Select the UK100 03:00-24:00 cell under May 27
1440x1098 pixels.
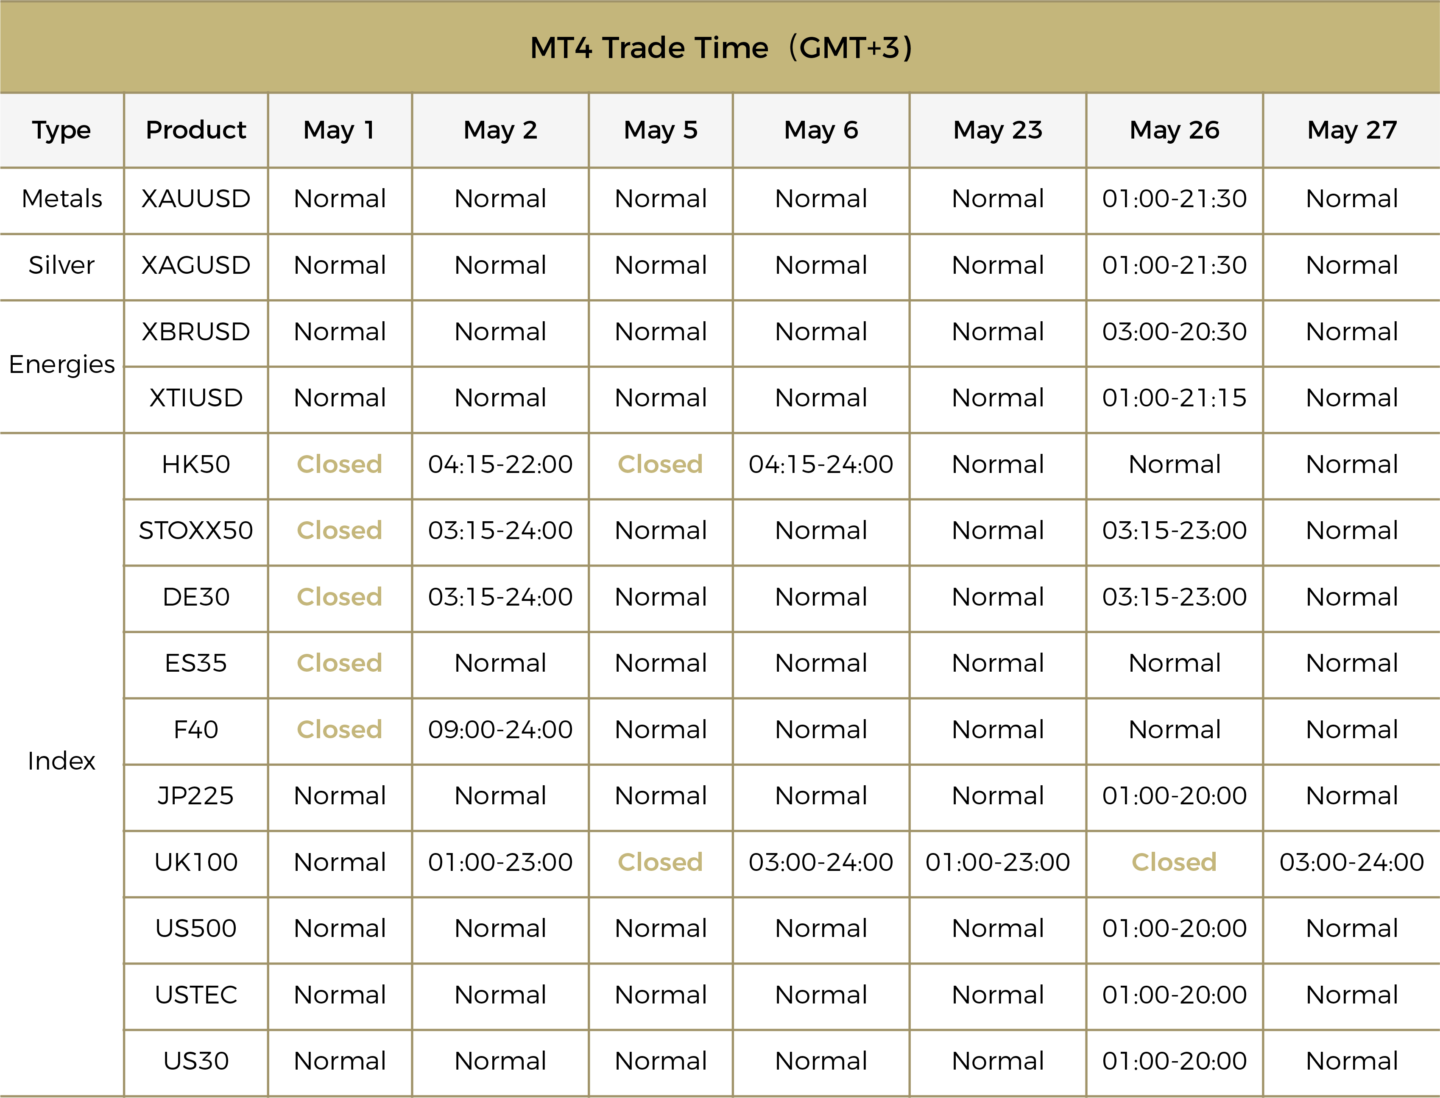(1352, 863)
